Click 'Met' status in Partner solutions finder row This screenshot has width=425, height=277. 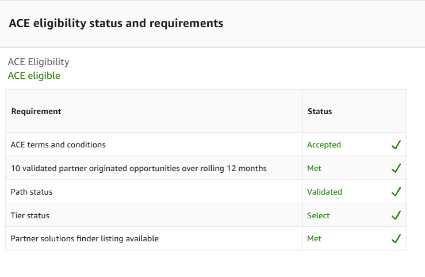tap(314, 238)
